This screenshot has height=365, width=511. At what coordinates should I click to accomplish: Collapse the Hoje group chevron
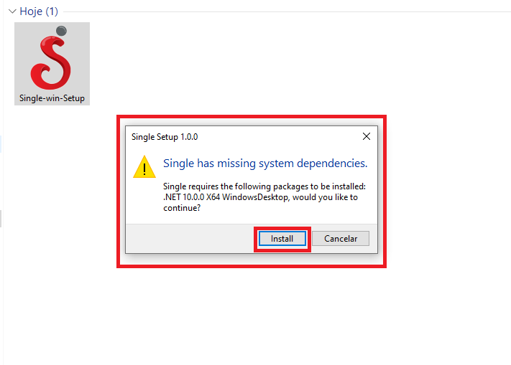point(11,12)
